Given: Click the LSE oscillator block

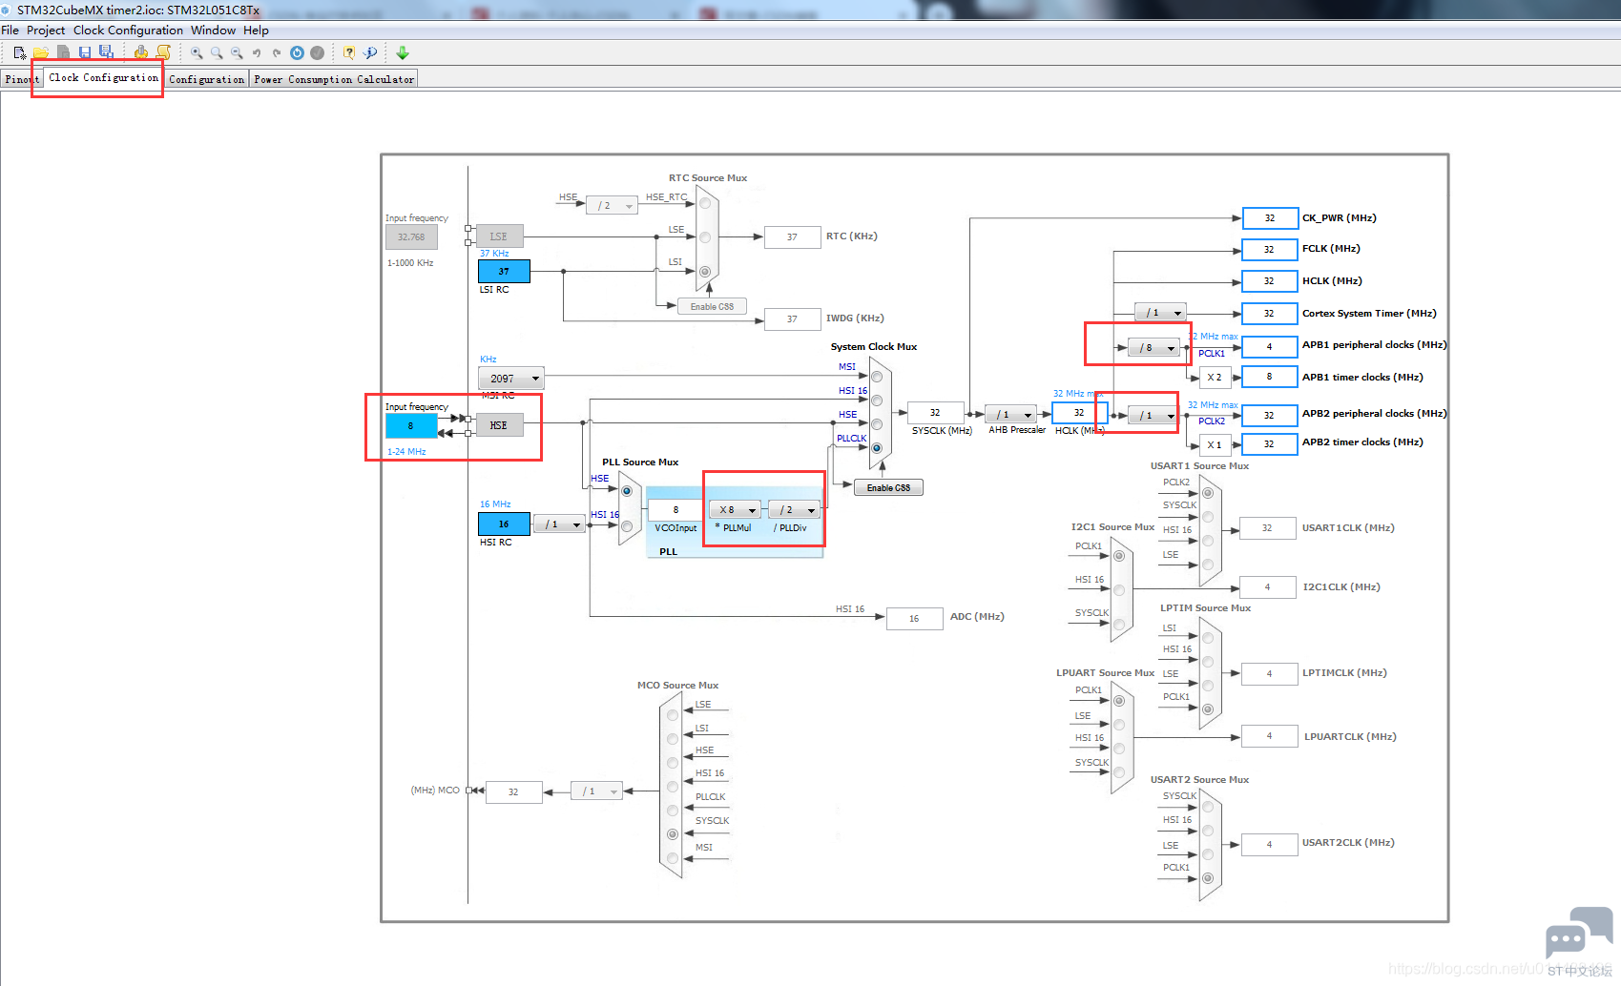Looking at the screenshot, I should tap(499, 236).
